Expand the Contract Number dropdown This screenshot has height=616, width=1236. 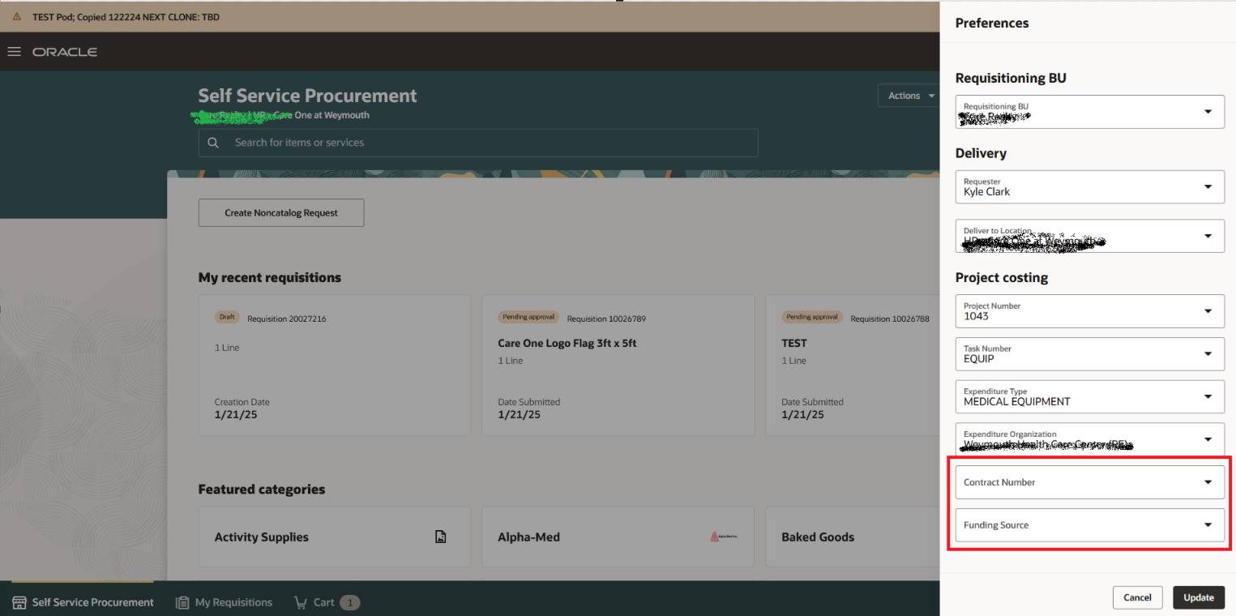1208,481
